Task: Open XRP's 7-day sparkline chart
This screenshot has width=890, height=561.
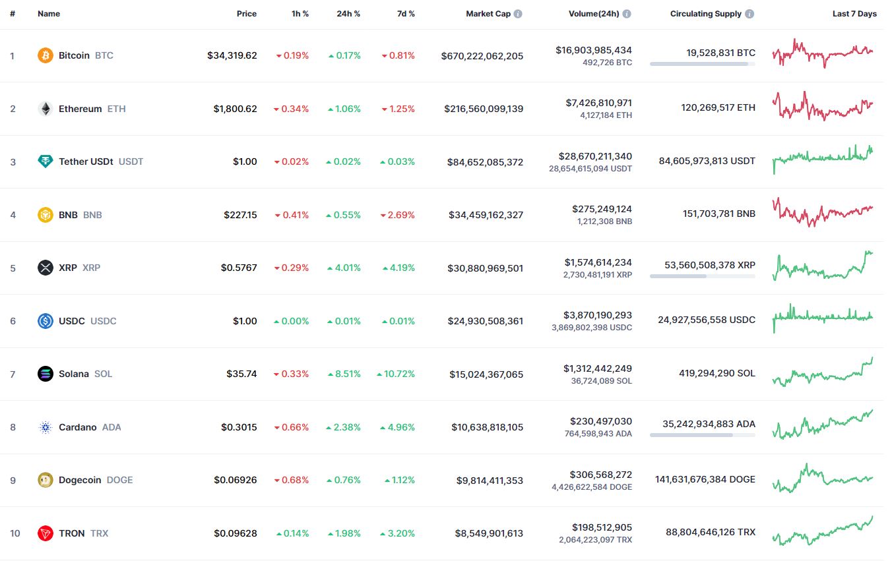Action: point(823,265)
